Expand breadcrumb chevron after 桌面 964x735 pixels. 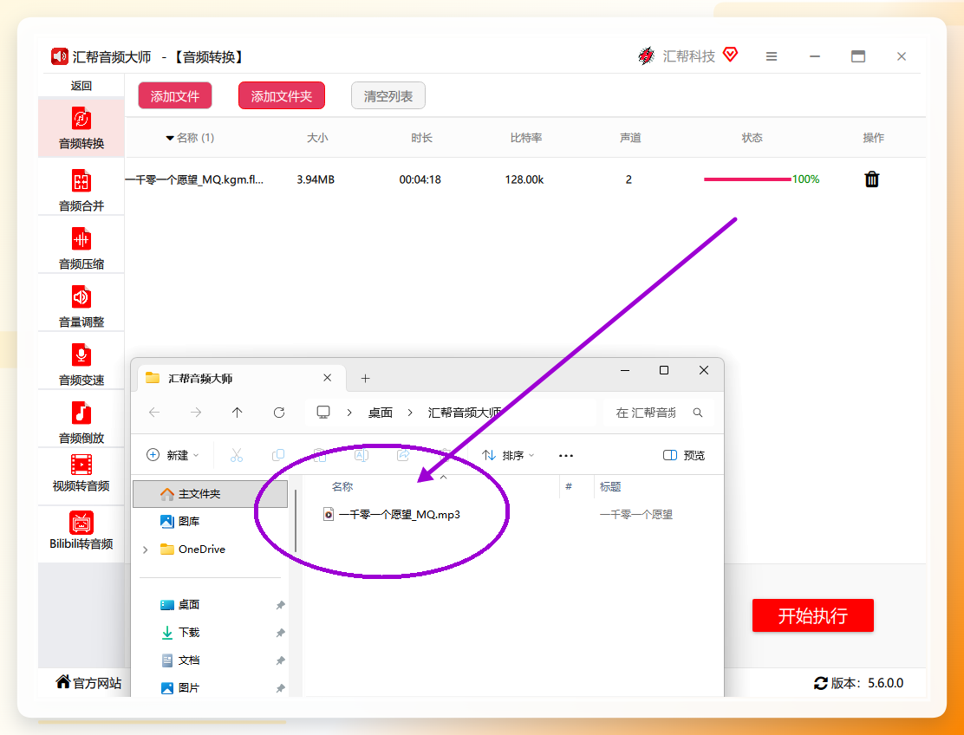(x=410, y=413)
